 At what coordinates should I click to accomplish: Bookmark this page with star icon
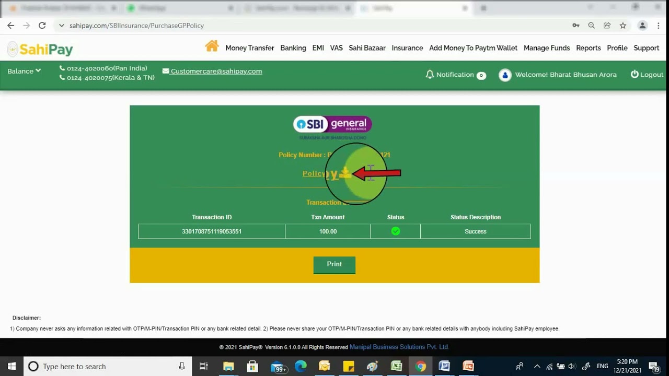(x=623, y=25)
